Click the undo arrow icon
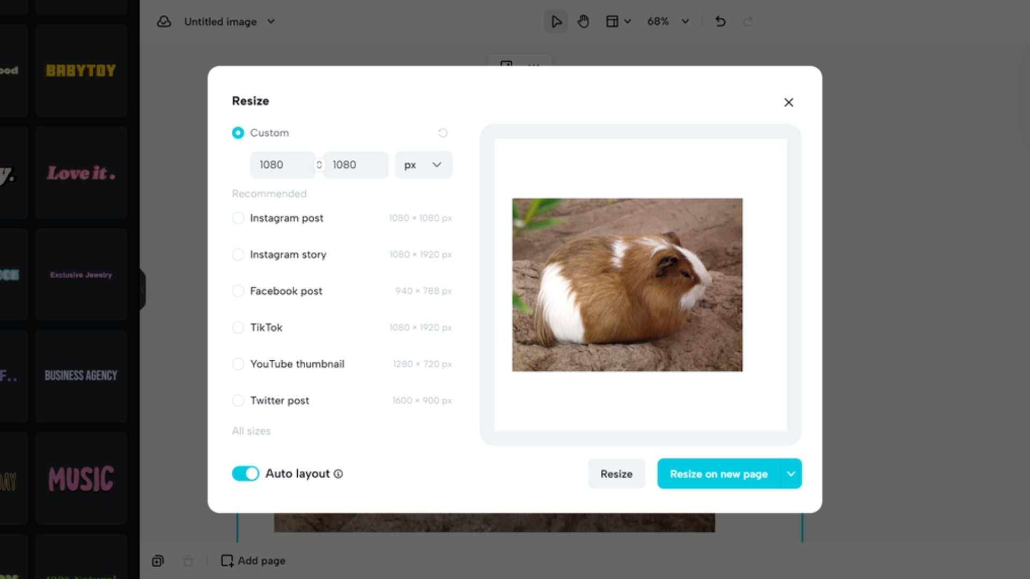Viewport: 1030px width, 579px height. tap(720, 21)
